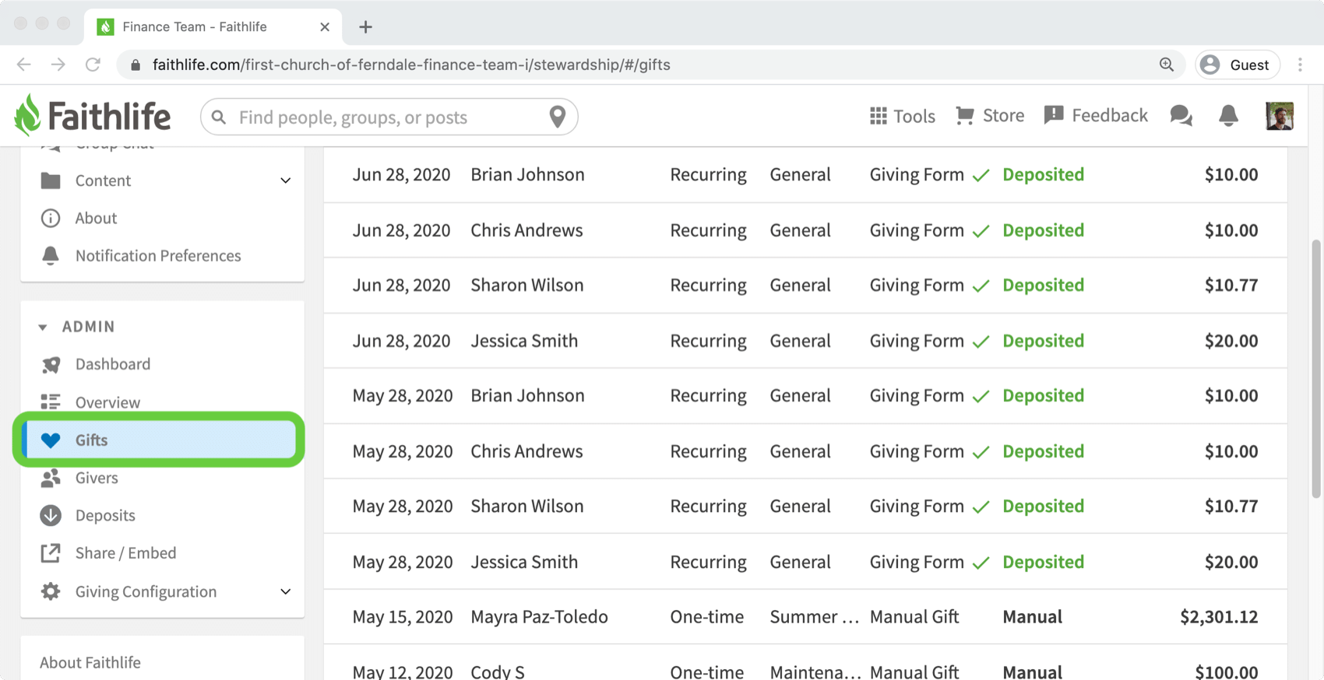The height and width of the screenshot is (680, 1324).
Task: Open the May 28, 2020 Brian Johnson gift
Action: coord(805,396)
